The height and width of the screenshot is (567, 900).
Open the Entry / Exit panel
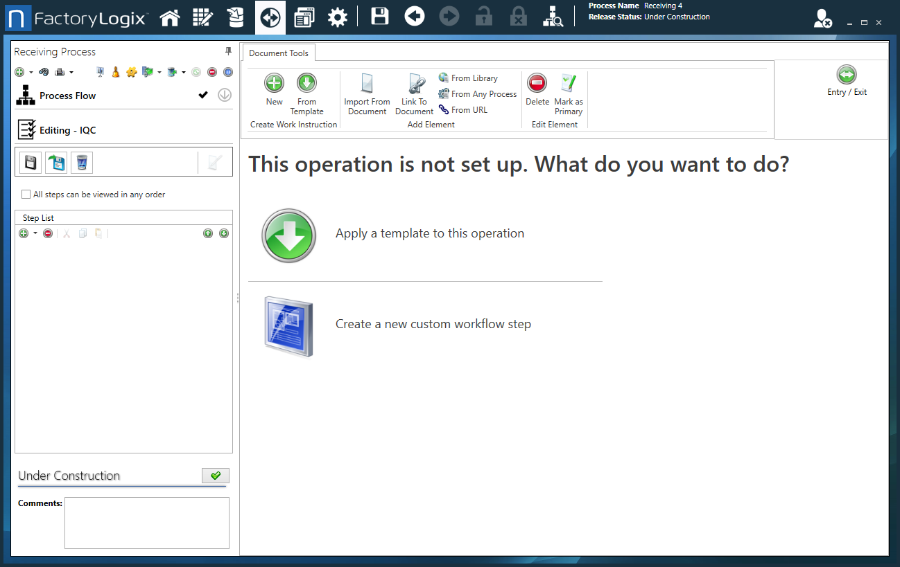pyautogui.click(x=846, y=78)
